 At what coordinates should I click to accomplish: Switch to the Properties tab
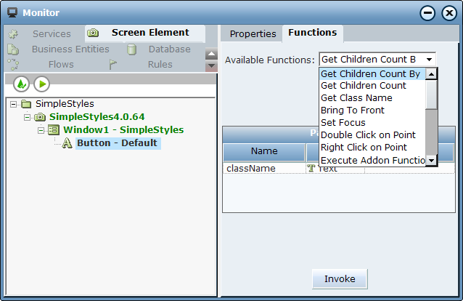pyautogui.click(x=253, y=33)
